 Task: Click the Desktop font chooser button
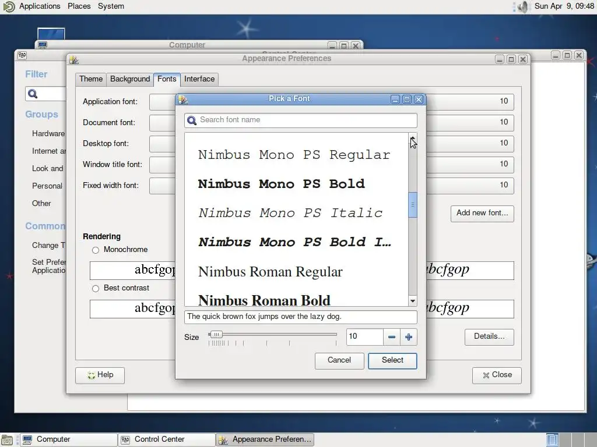pos(332,144)
